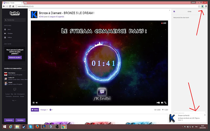The width and height of the screenshot is (210, 131).
Task: Open the K3nibi channel link under title
Action: [41, 17]
